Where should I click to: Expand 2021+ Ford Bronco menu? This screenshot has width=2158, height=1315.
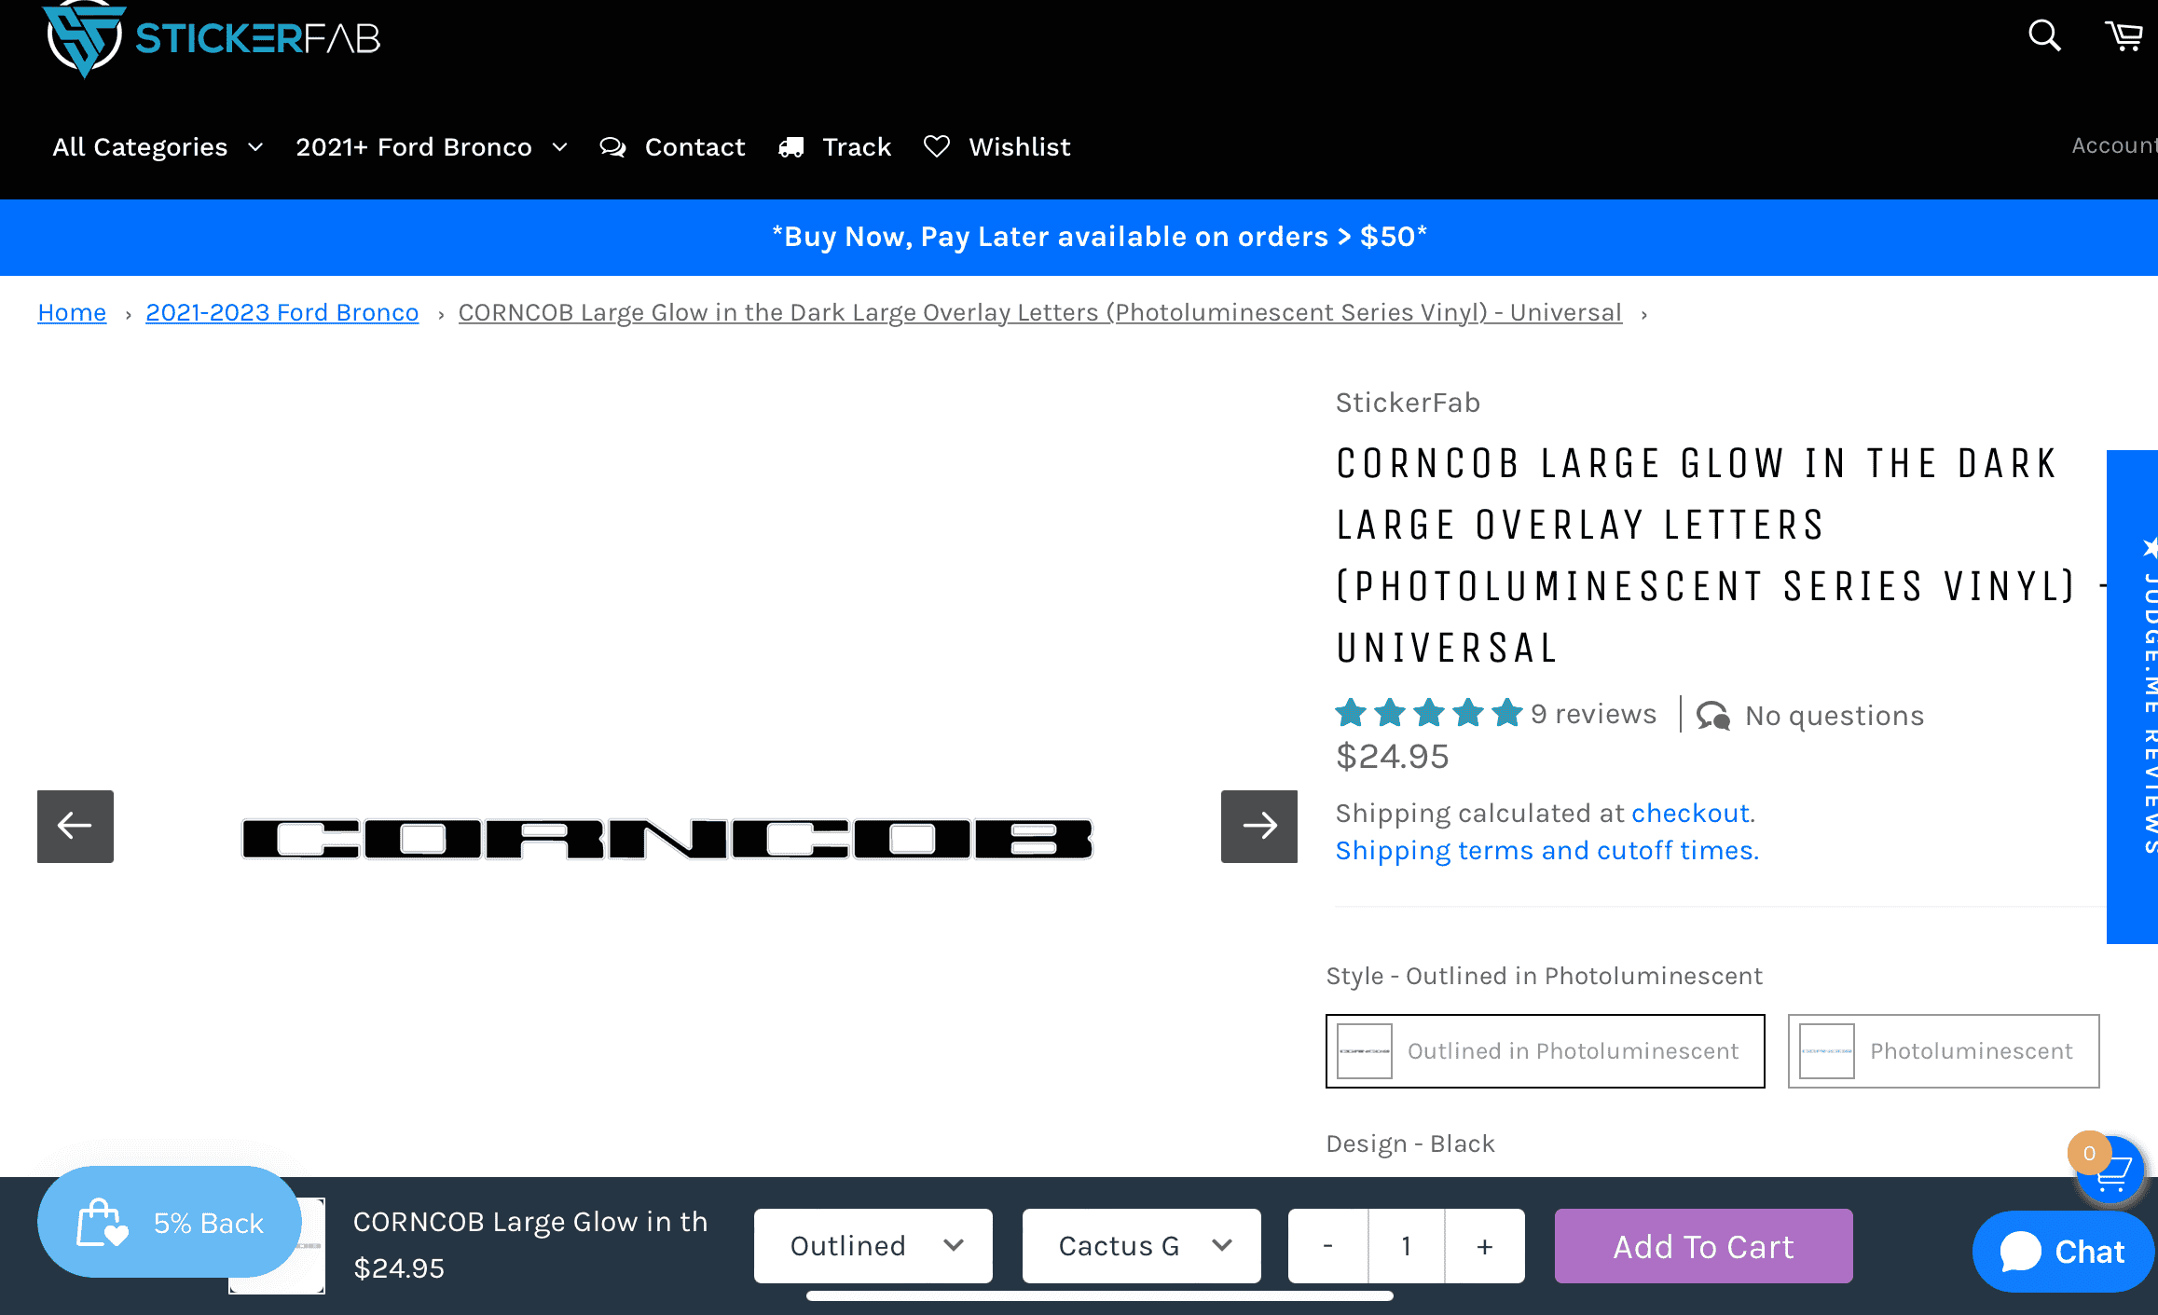432,147
